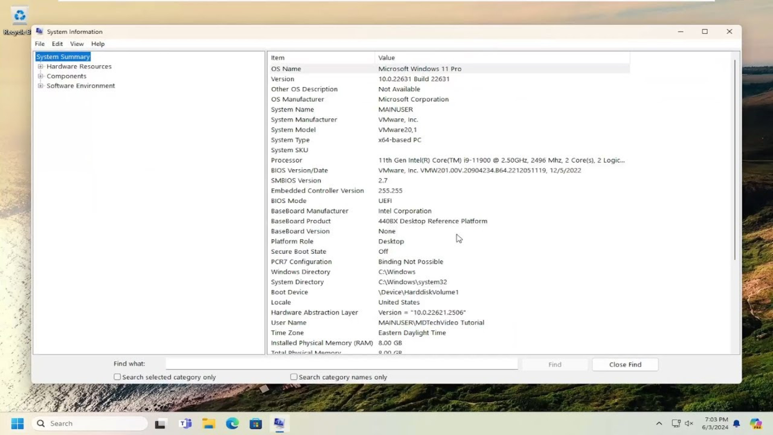Viewport: 773px width, 435px height.
Task: Open Microsoft Store from the taskbar
Action: [x=256, y=424]
